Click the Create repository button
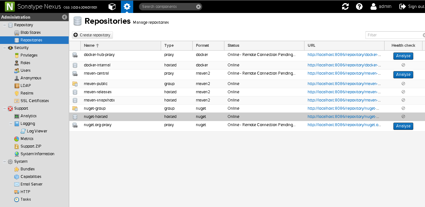This screenshot has height=207, width=425. click(92, 35)
